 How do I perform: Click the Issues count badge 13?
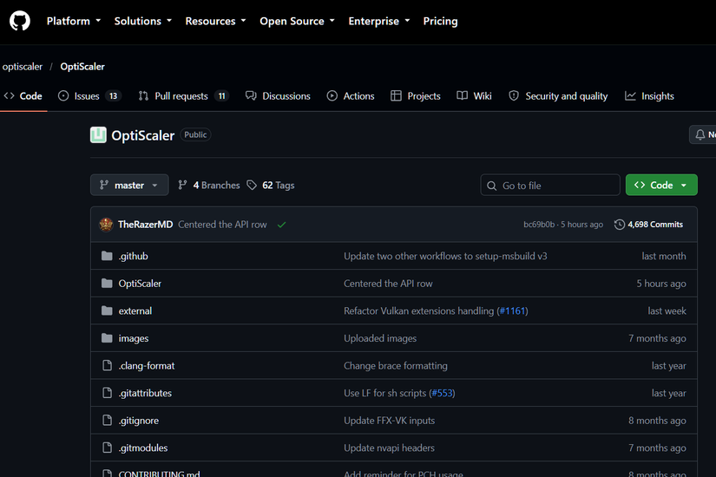click(x=113, y=96)
